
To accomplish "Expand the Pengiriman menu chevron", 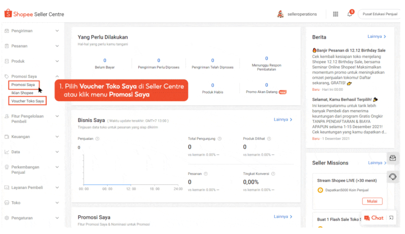I will (x=57, y=31).
